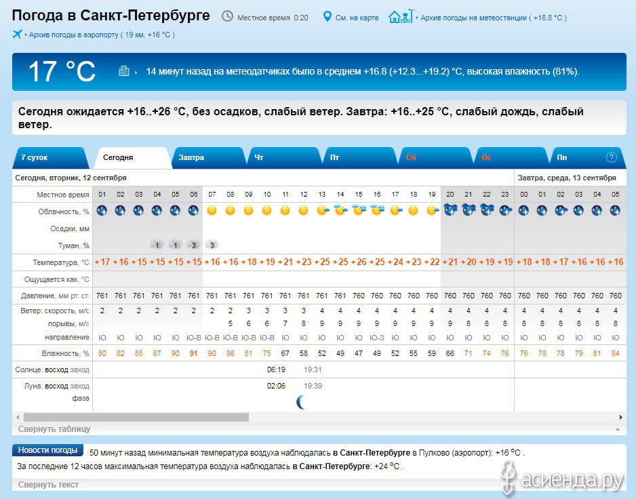Click the moon phase crescent icon
The width and height of the screenshot is (636, 499).
(300, 402)
